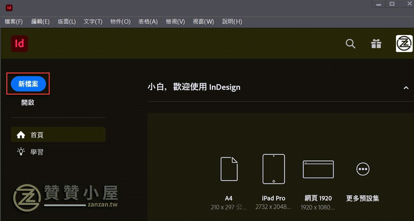Maximize the InDesign window

click(392, 4)
